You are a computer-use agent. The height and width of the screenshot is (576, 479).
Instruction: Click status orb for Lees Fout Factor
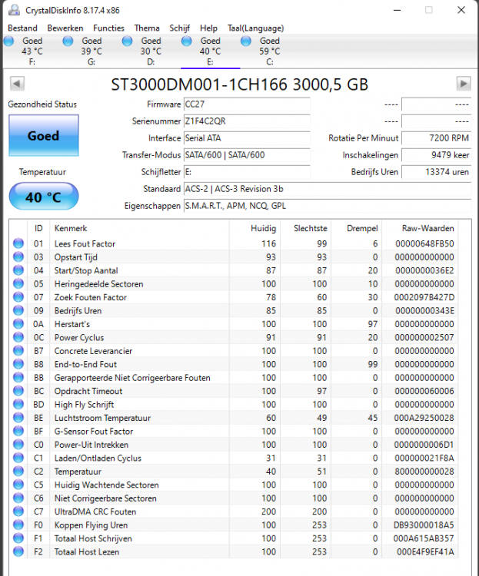(18, 244)
